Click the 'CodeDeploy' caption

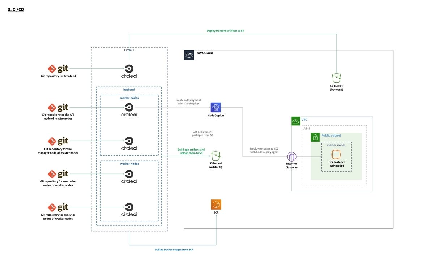[x=216, y=116]
